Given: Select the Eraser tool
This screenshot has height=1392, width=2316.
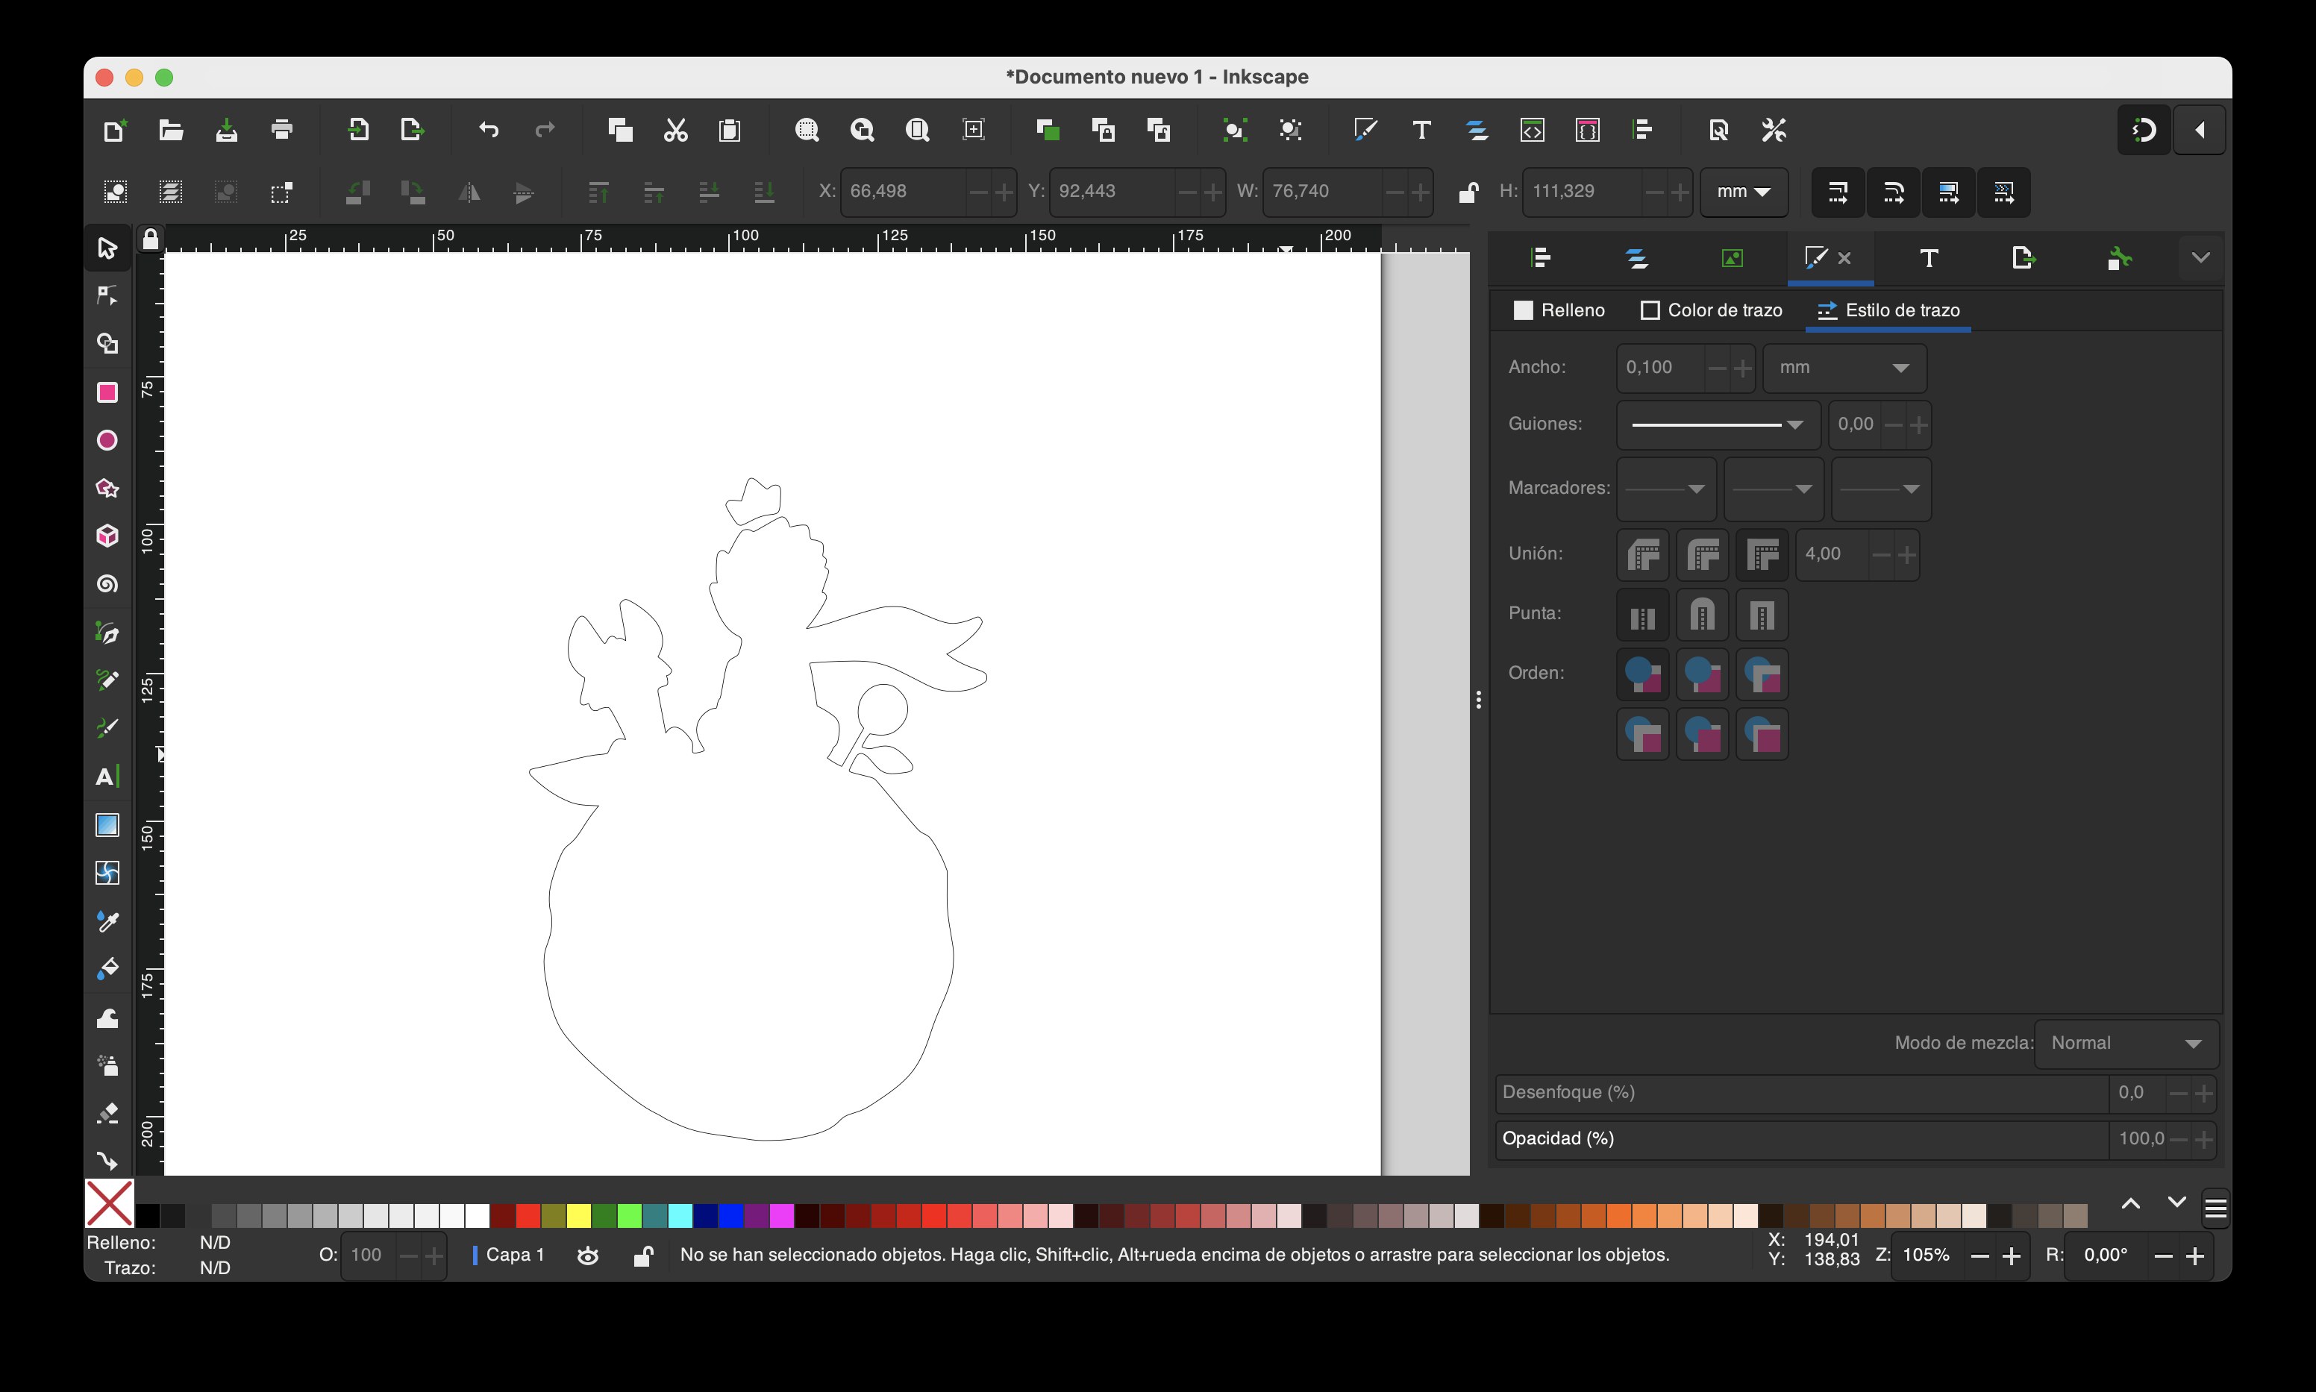Looking at the screenshot, I should pos(108,1114).
